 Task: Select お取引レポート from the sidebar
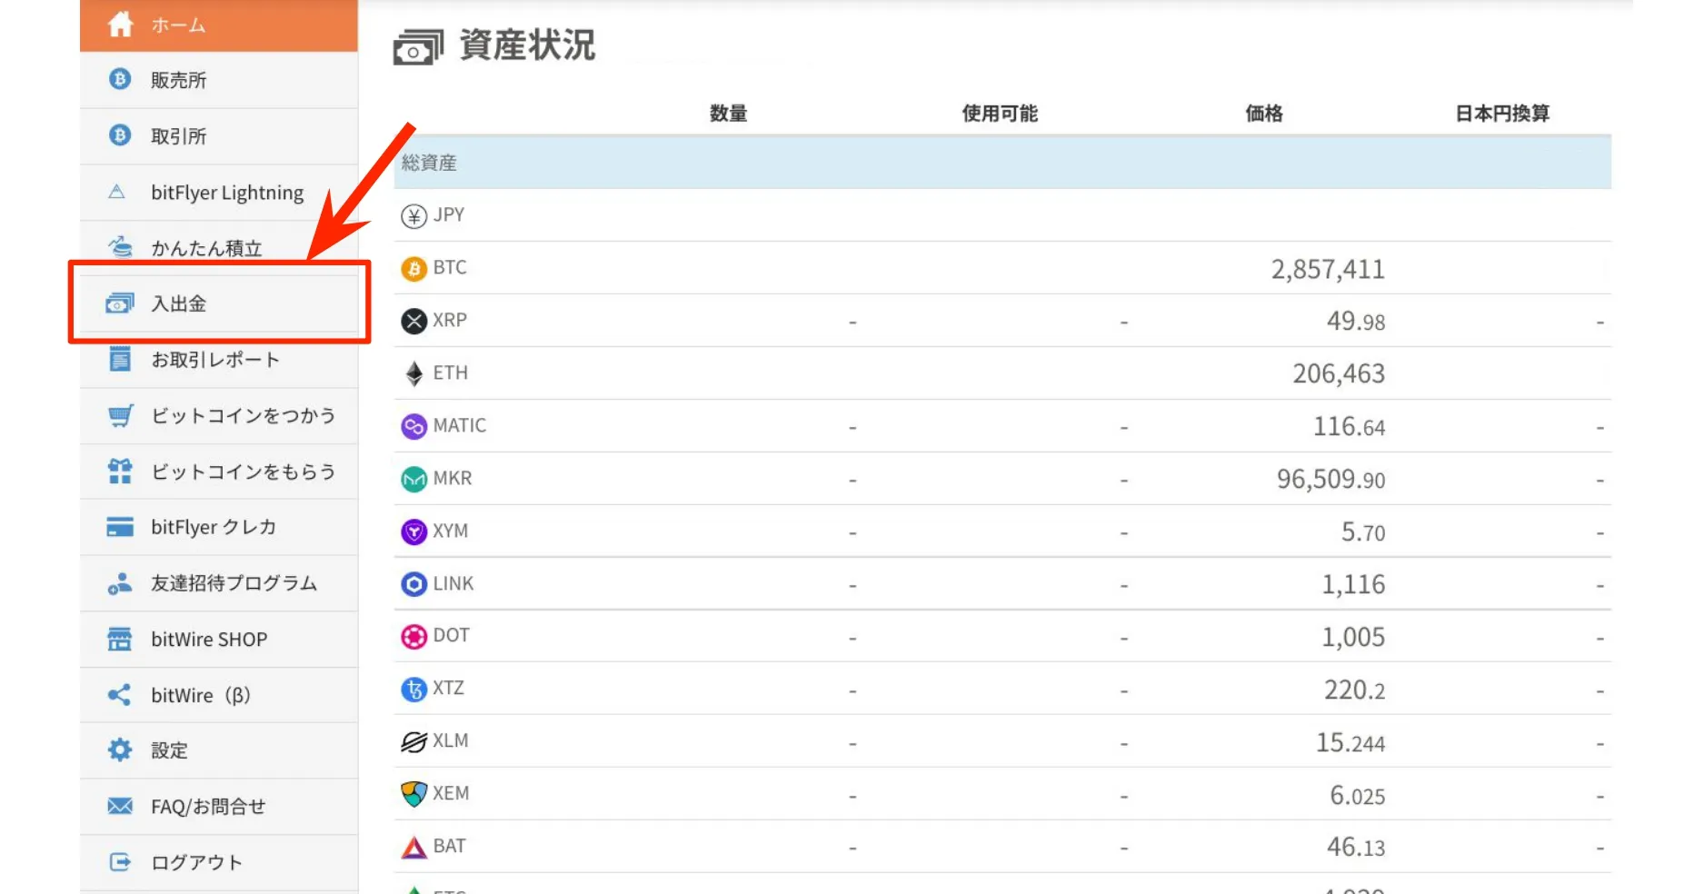tap(215, 360)
